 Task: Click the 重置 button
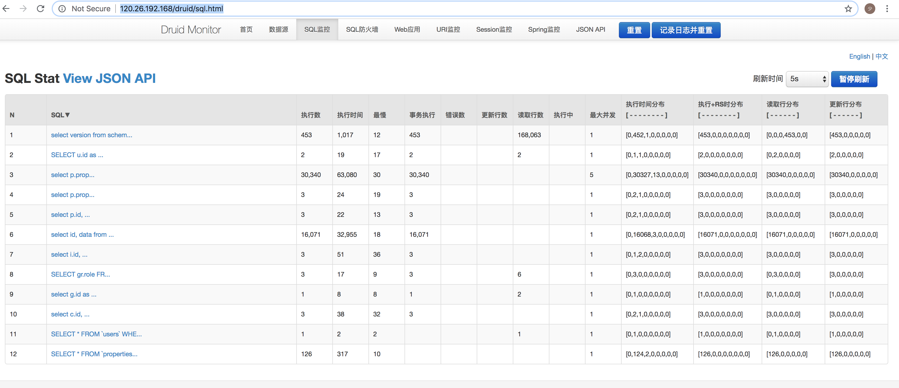(634, 30)
